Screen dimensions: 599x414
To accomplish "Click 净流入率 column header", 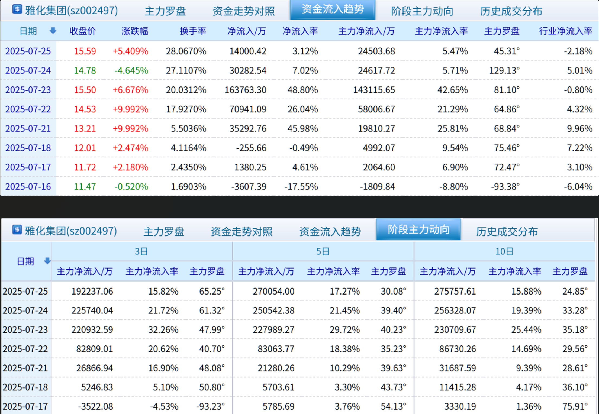I will (300, 31).
